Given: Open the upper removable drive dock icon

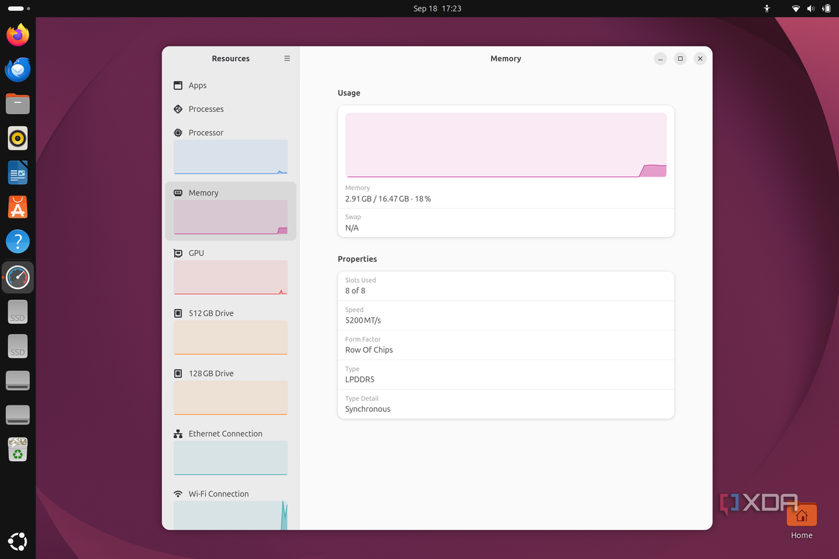Looking at the screenshot, I should (x=18, y=381).
